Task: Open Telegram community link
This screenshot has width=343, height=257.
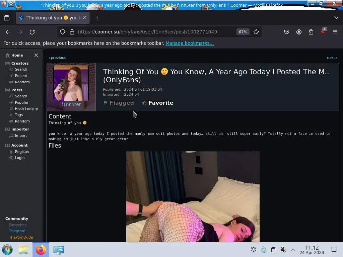Action: [x=17, y=231]
